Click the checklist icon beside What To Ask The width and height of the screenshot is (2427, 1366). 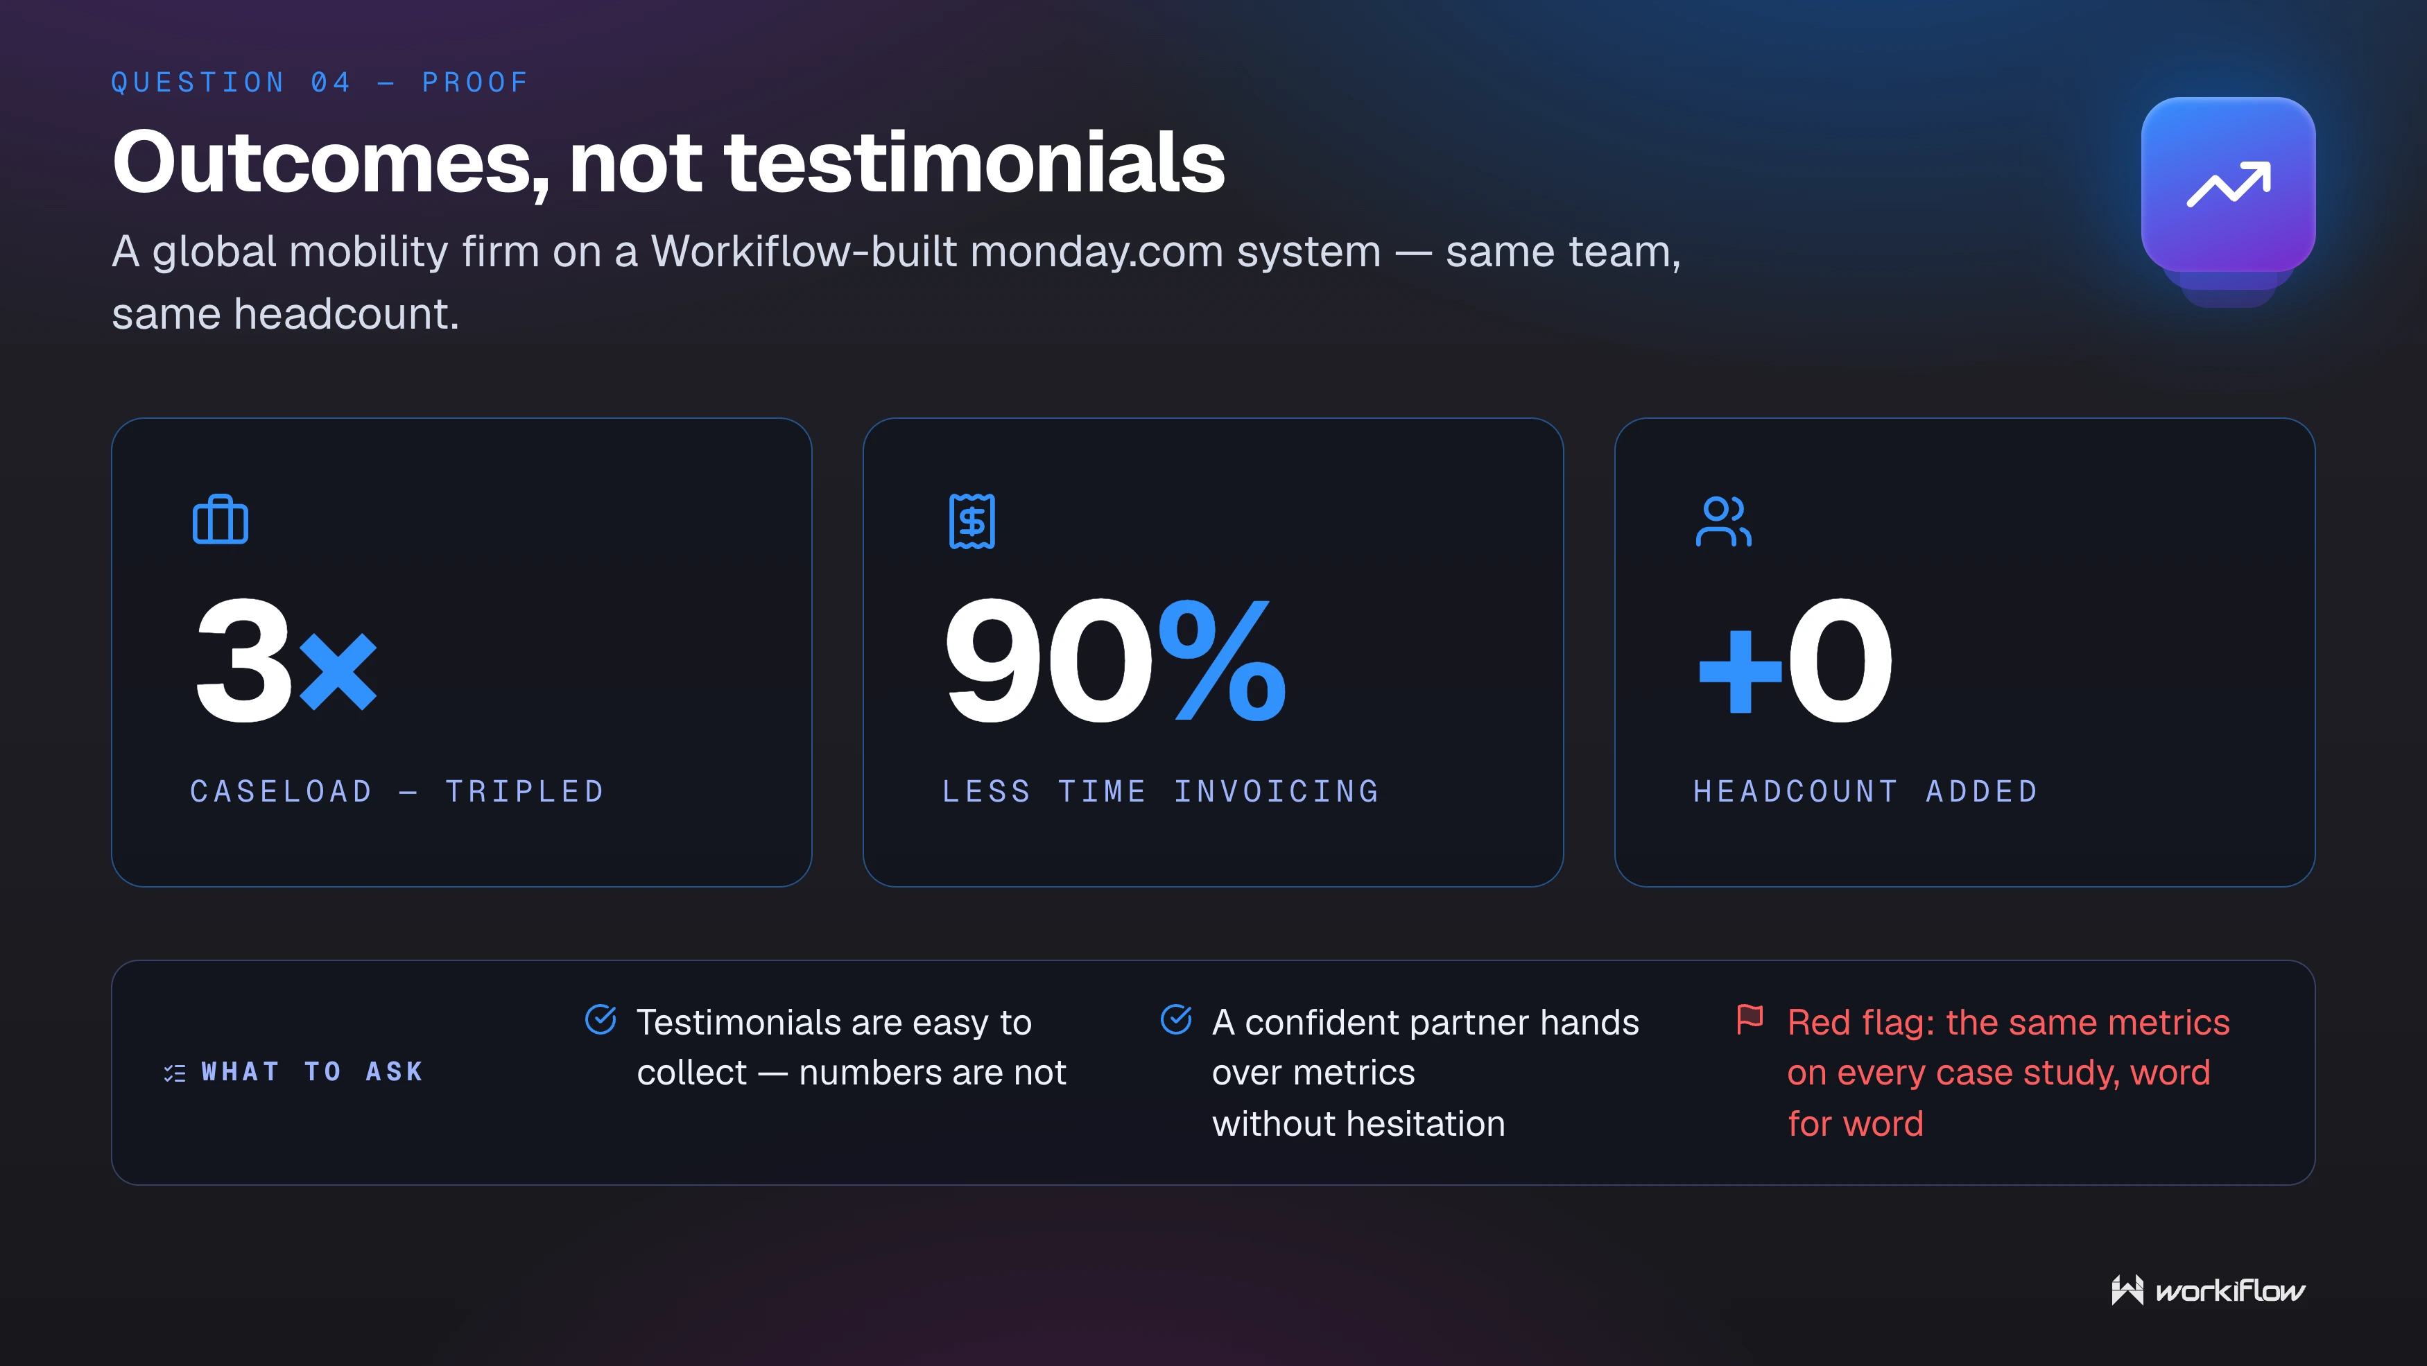[x=174, y=1072]
